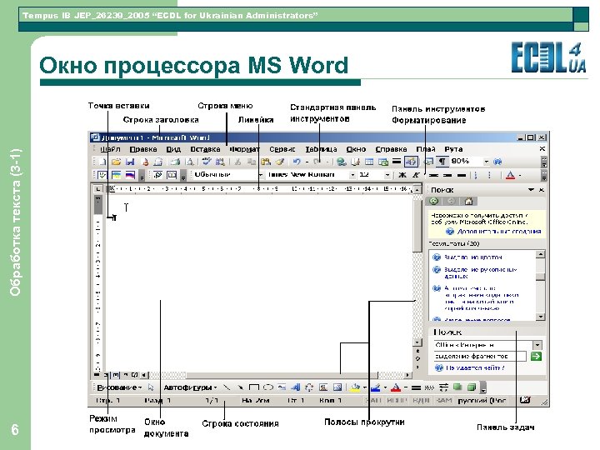This screenshot has height=450, width=600.
Task: Open the Окно menu
Action: 357,149
